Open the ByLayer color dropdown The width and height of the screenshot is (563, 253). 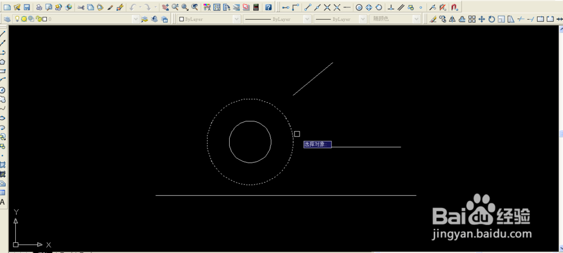(x=236, y=19)
